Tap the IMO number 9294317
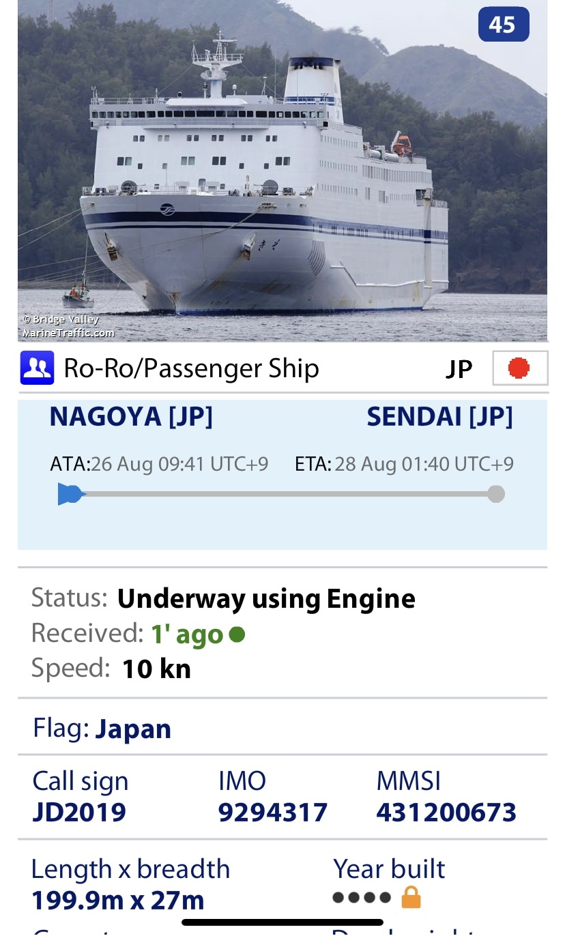This screenshot has height=936, width=565. pos(273,813)
